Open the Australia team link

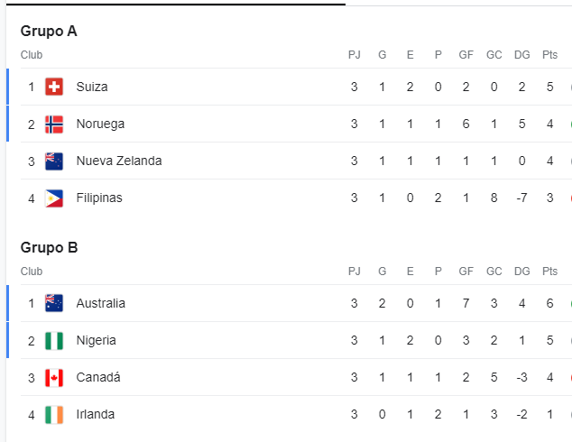(101, 303)
